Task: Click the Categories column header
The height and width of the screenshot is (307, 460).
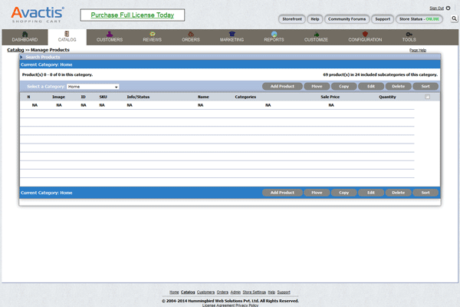Action: click(245, 97)
